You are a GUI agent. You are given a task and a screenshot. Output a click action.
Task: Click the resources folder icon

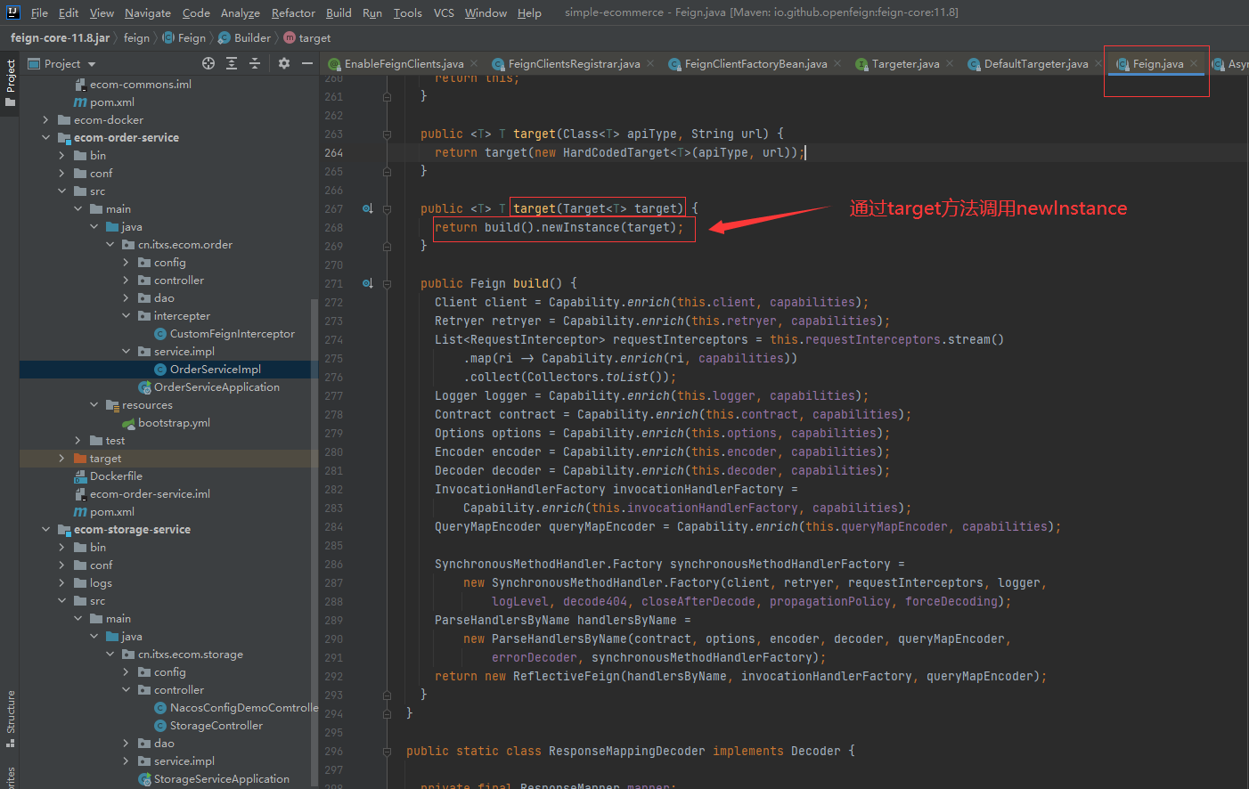pyautogui.click(x=112, y=405)
